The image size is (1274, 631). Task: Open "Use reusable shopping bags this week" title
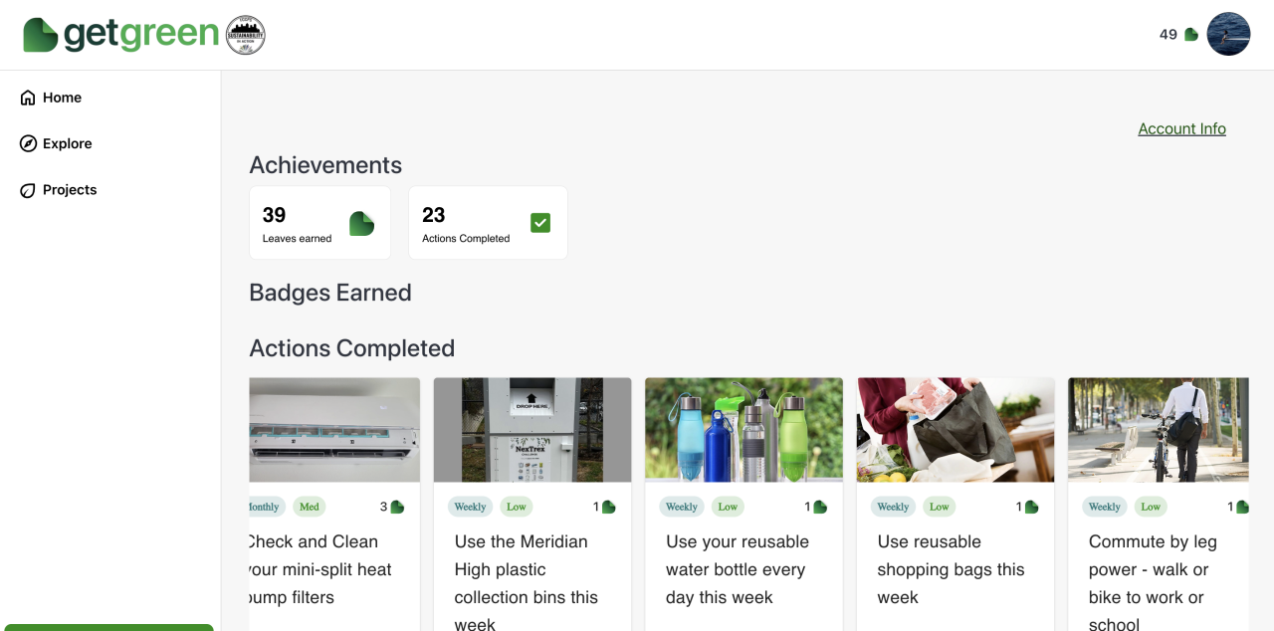pyautogui.click(x=951, y=569)
